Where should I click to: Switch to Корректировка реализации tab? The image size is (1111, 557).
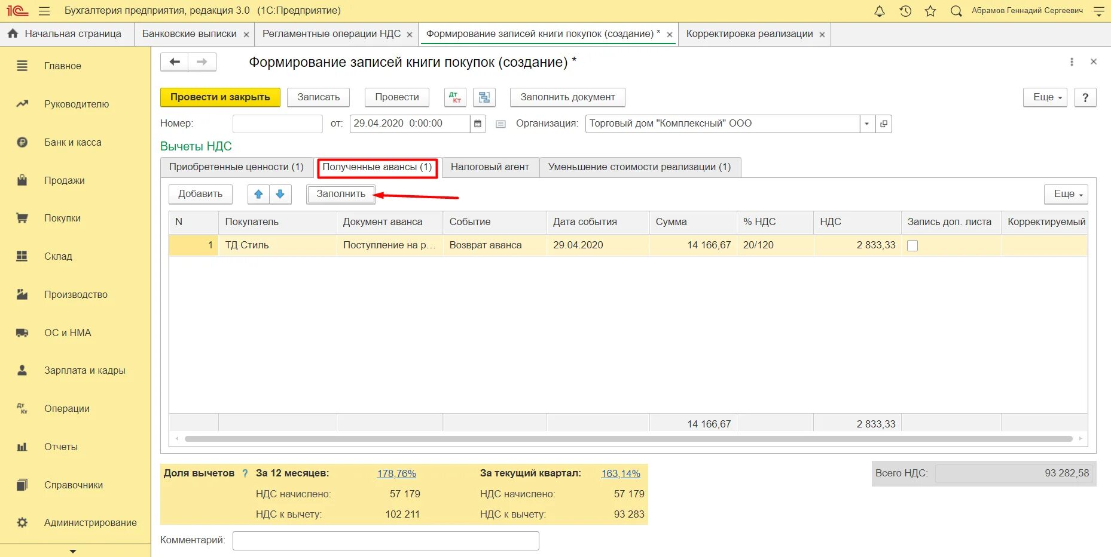coord(749,34)
